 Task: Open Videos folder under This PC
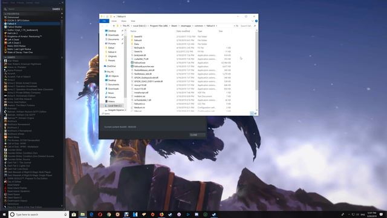tap(111, 101)
